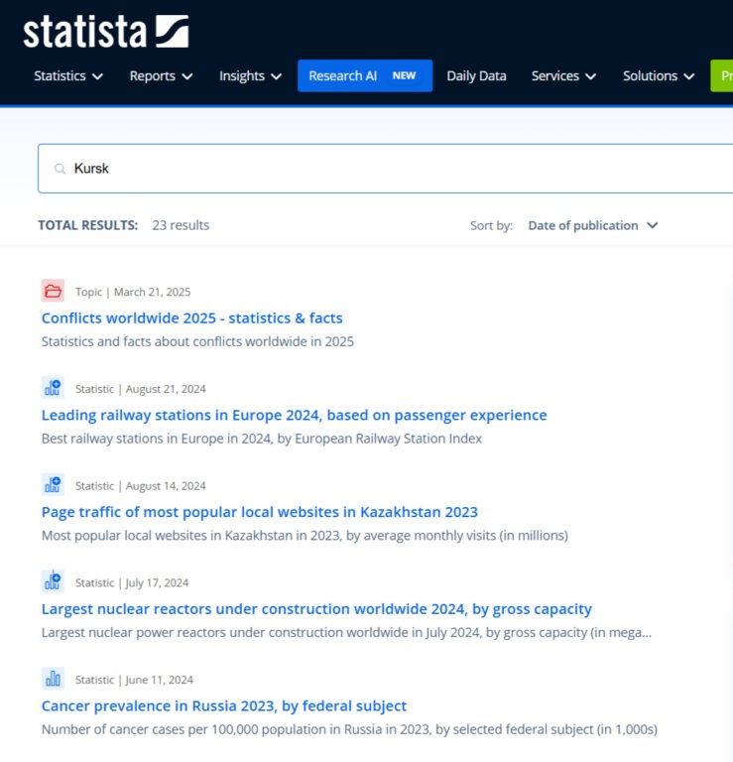Click the green button at the far right
The image size is (733, 762).
tap(721, 75)
